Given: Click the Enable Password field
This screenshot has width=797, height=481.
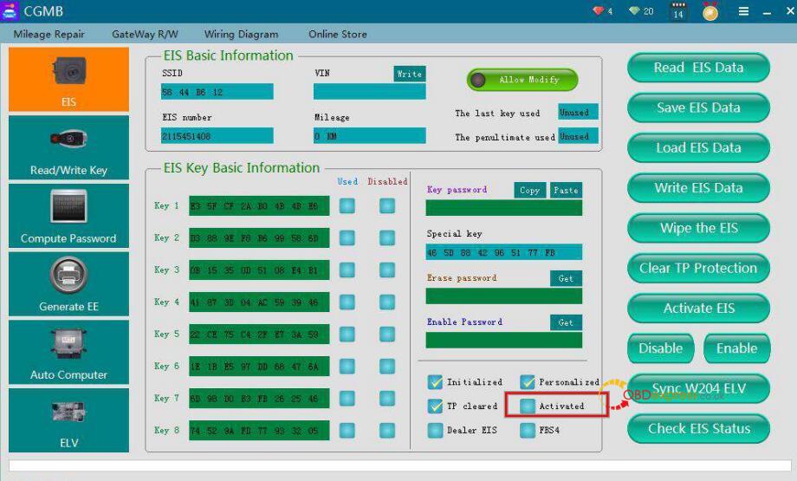Looking at the screenshot, I should [x=503, y=340].
